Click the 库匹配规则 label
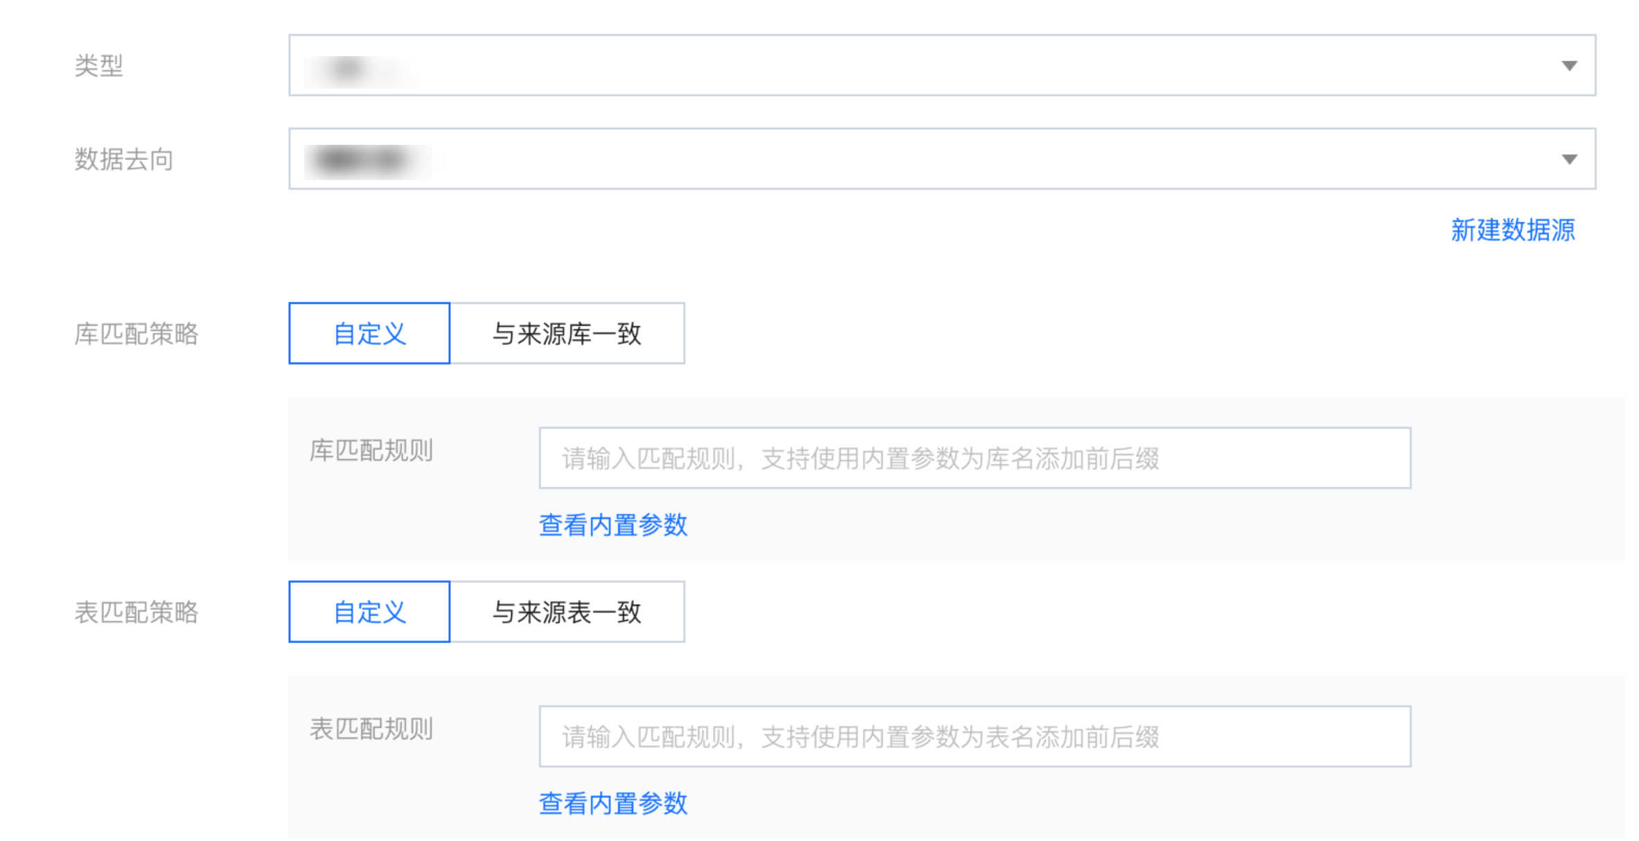This screenshot has height=841, width=1639. coord(371,451)
